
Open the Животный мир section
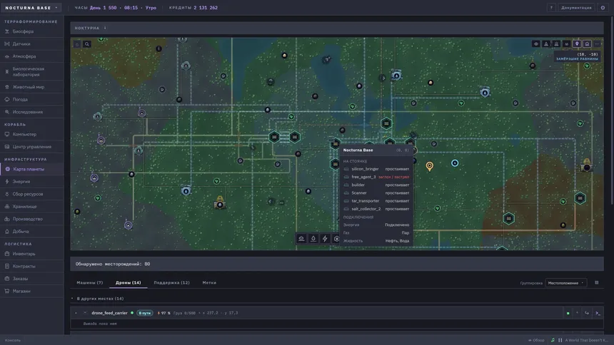31,87
